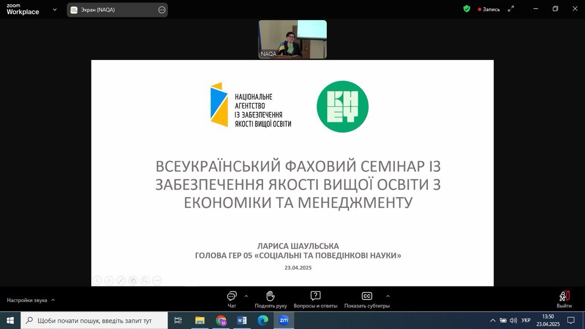The image size is (585, 329).
Task: Toggle subtitles with Показать субтитры
Action: [367, 299]
